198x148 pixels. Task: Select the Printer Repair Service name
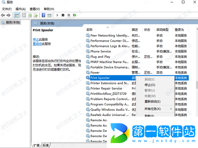click(106, 88)
